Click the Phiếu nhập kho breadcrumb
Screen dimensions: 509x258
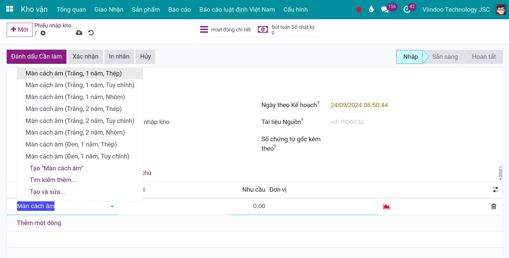pos(53,26)
